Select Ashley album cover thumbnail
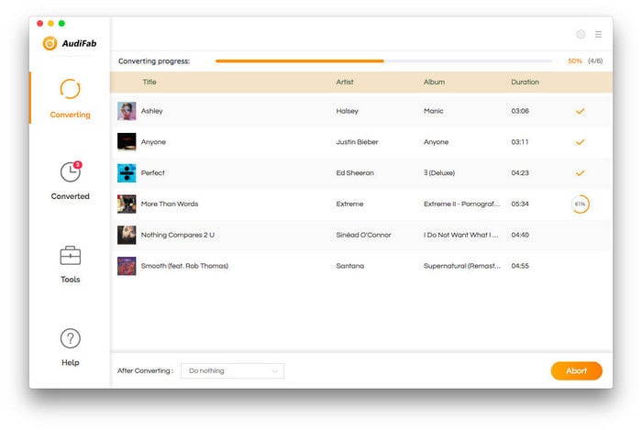This screenshot has width=642, height=430. (127, 111)
